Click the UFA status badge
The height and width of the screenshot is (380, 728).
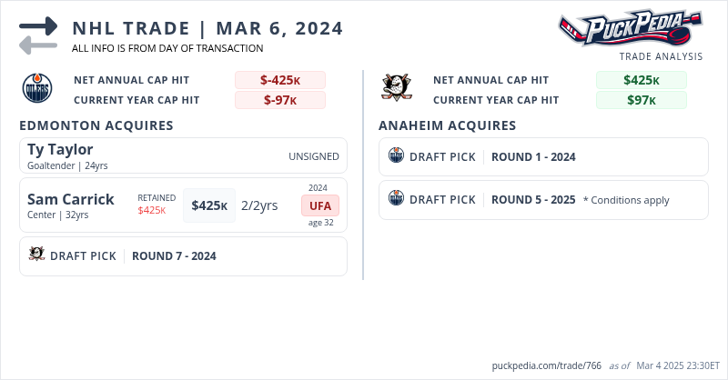320,205
